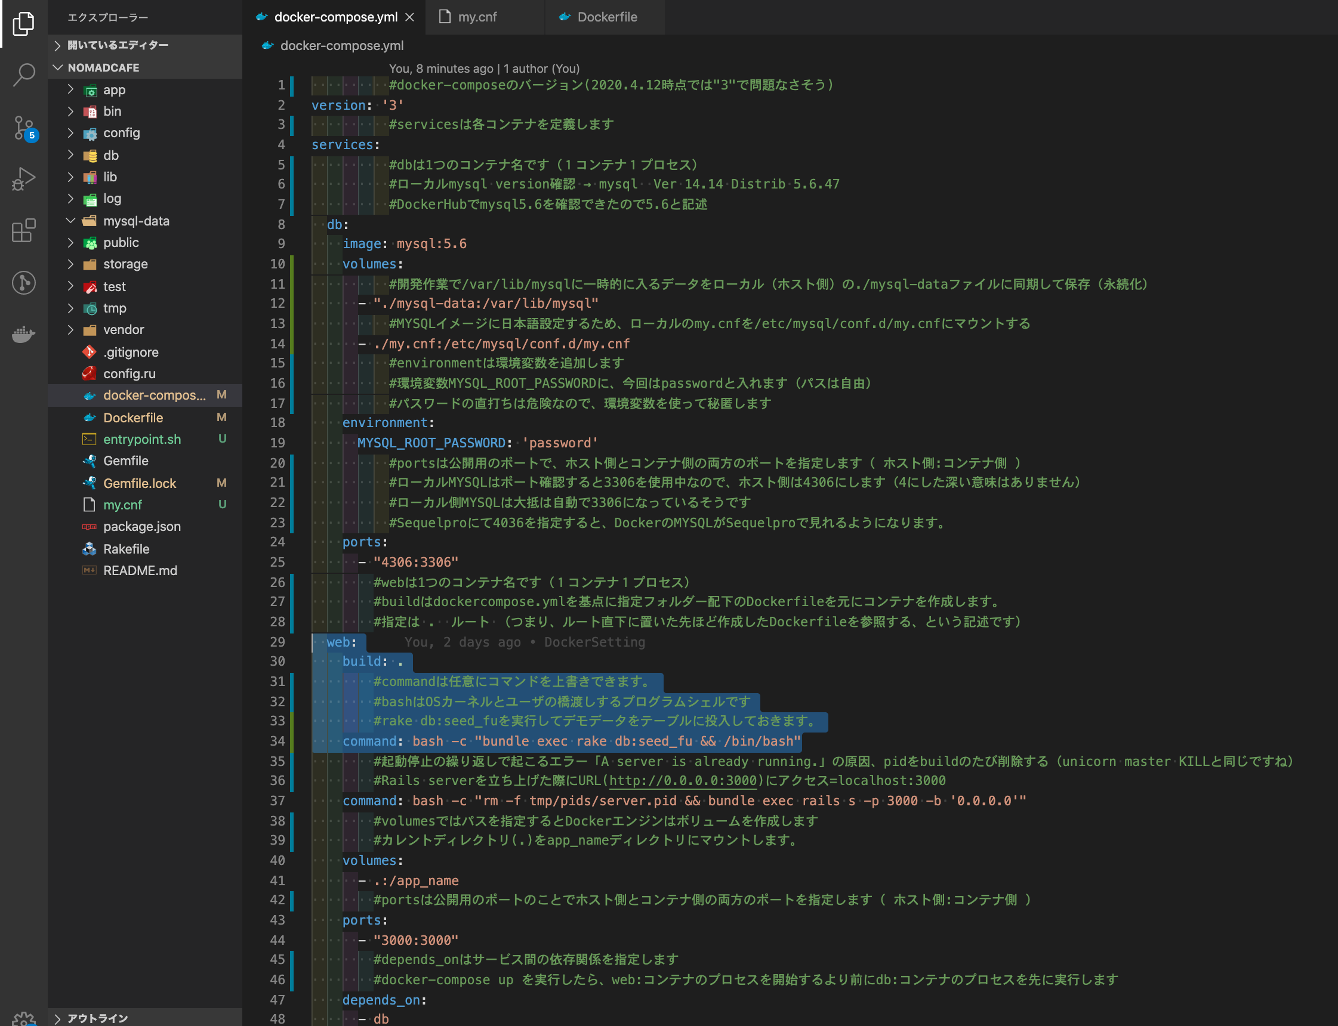This screenshot has height=1026, width=1338.
Task: Open the Extensions view icon
Action: pos(23,231)
